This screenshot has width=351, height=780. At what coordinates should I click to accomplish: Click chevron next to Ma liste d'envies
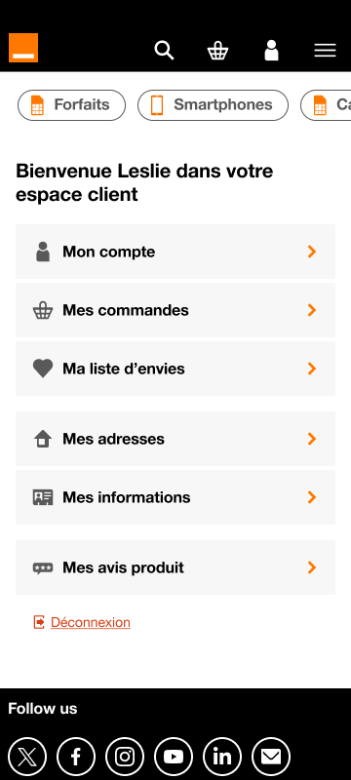coord(312,369)
